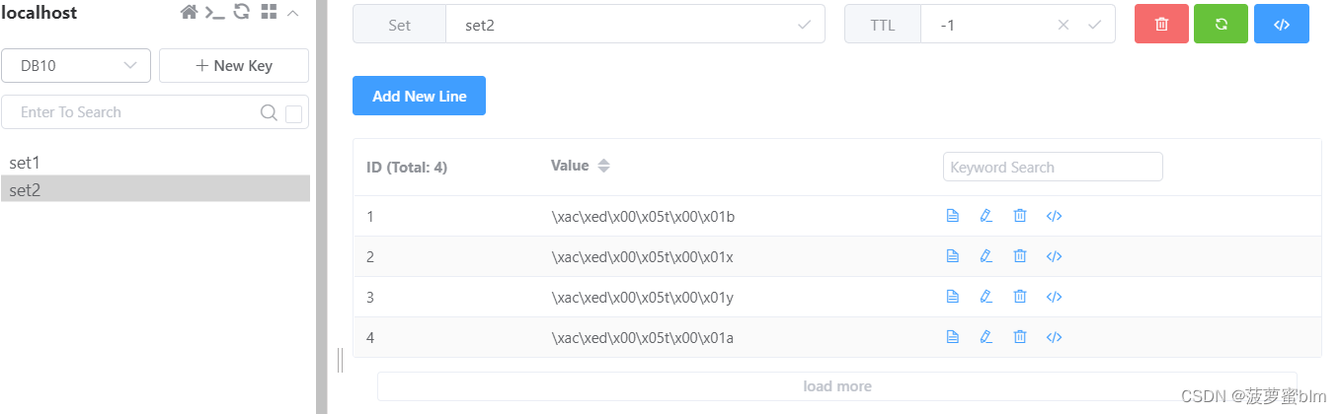This screenshot has width=1341, height=414.
Task: Click Add New Line button
Action: point(419,96)
